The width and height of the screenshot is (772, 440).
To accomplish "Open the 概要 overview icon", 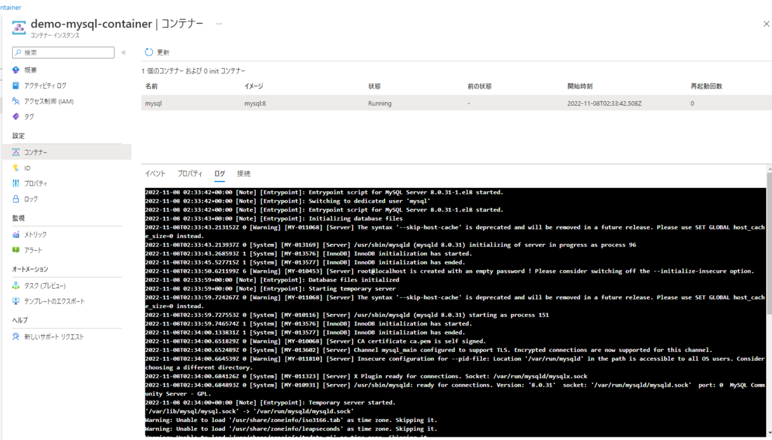I will (x=16, y=69).
